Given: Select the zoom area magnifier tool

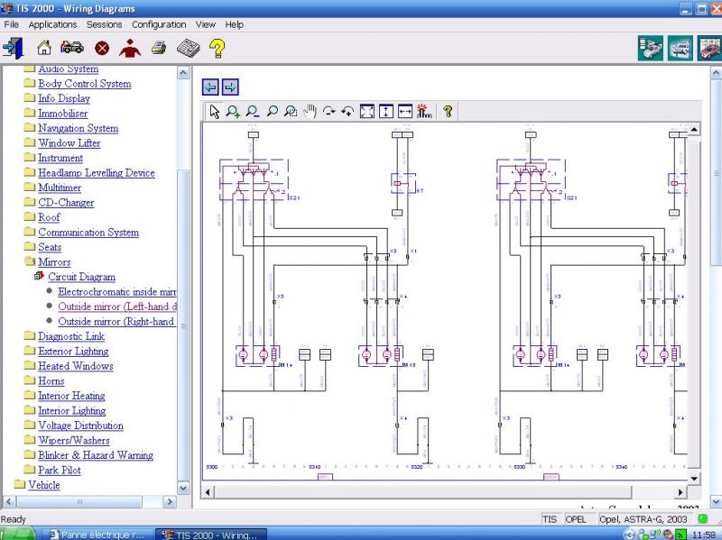Looking at the screenshot, I should pos(291,111).
